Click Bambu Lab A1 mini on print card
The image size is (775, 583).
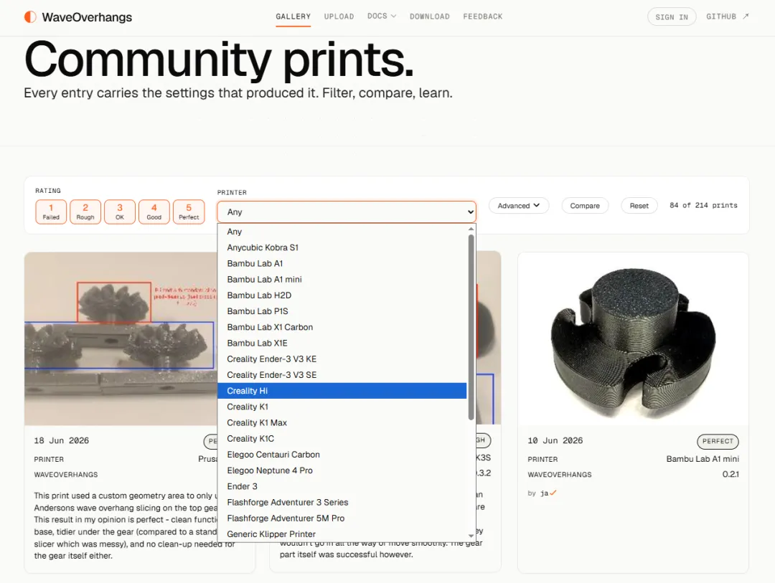[x=703, y=459]
